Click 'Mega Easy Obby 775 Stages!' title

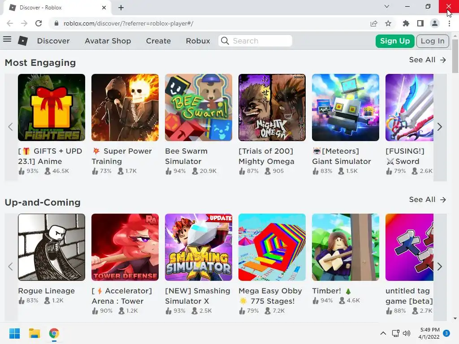pyautogui.click(x=270, y=296)
